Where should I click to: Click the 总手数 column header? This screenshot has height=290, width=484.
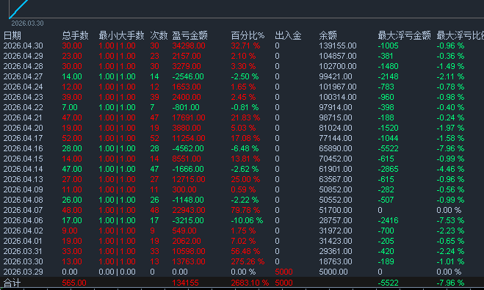click(75, 36)
